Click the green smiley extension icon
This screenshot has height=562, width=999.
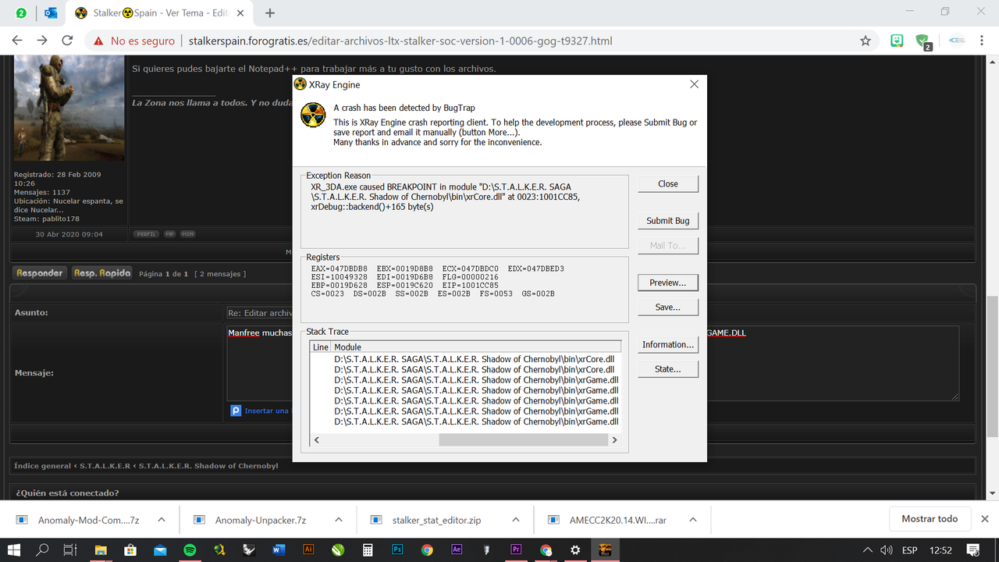(898, 41)
